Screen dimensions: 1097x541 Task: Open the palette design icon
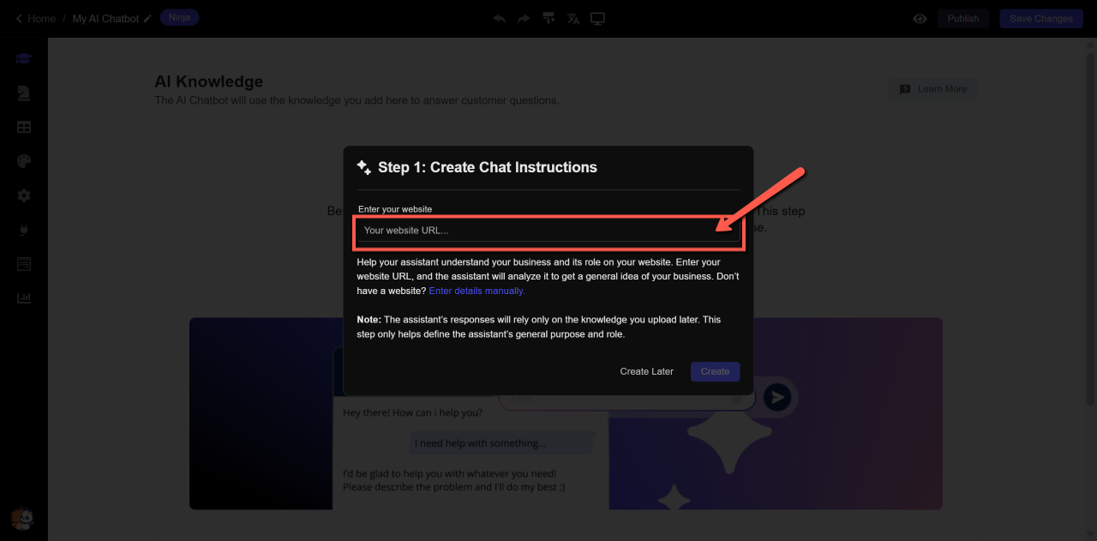tap(24, 161)
